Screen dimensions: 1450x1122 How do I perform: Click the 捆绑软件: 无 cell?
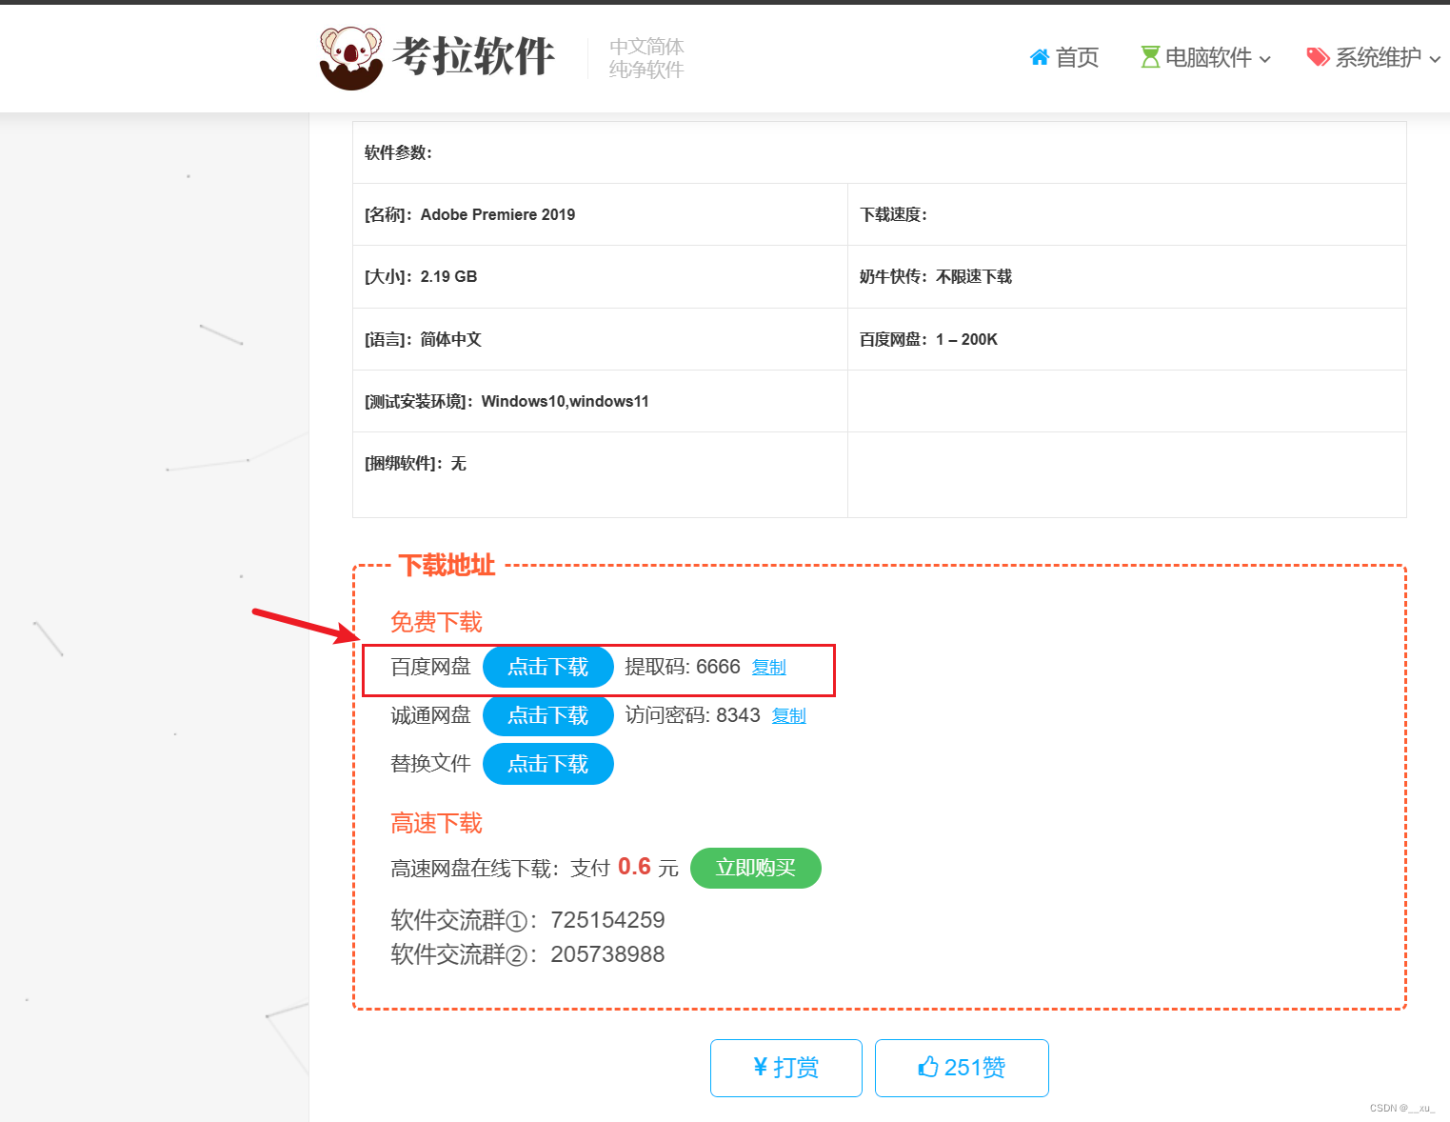(x=600, y=474)
